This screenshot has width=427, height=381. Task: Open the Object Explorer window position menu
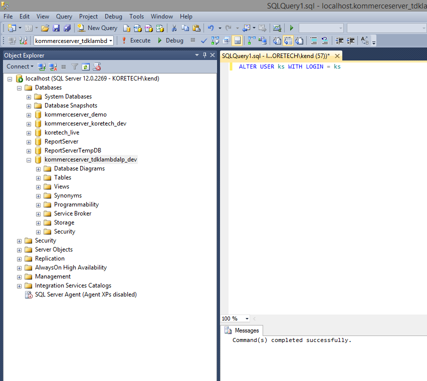(x=197, y=55)
